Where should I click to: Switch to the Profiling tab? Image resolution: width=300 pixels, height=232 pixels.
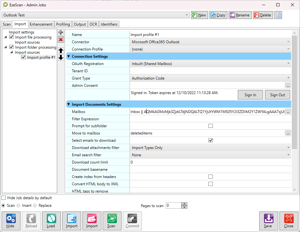pos(63,24)
